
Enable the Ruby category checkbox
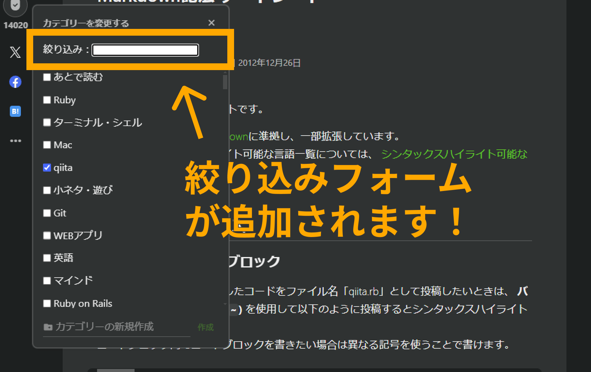click(x=47, y=100)
